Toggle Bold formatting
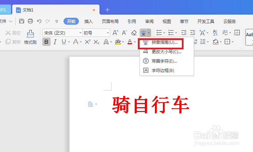Viewport: 253px width, 152px height. point(46,42)
